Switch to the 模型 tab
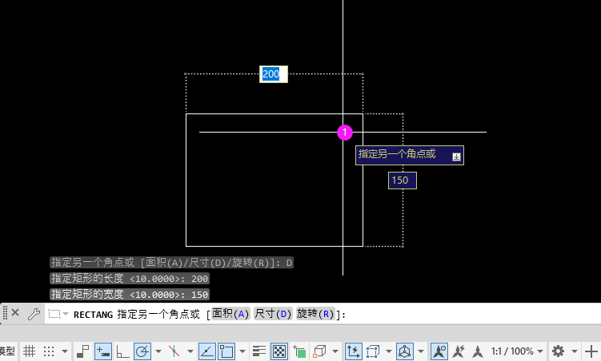The width and height of the screenshot is (601, 361). [7, 351]
